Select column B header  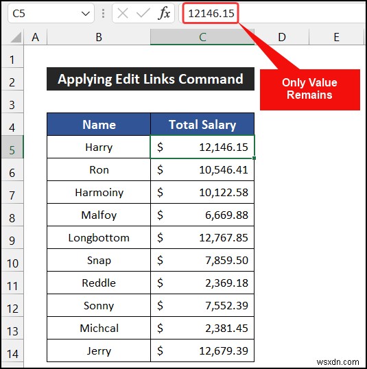coord(99,37)
